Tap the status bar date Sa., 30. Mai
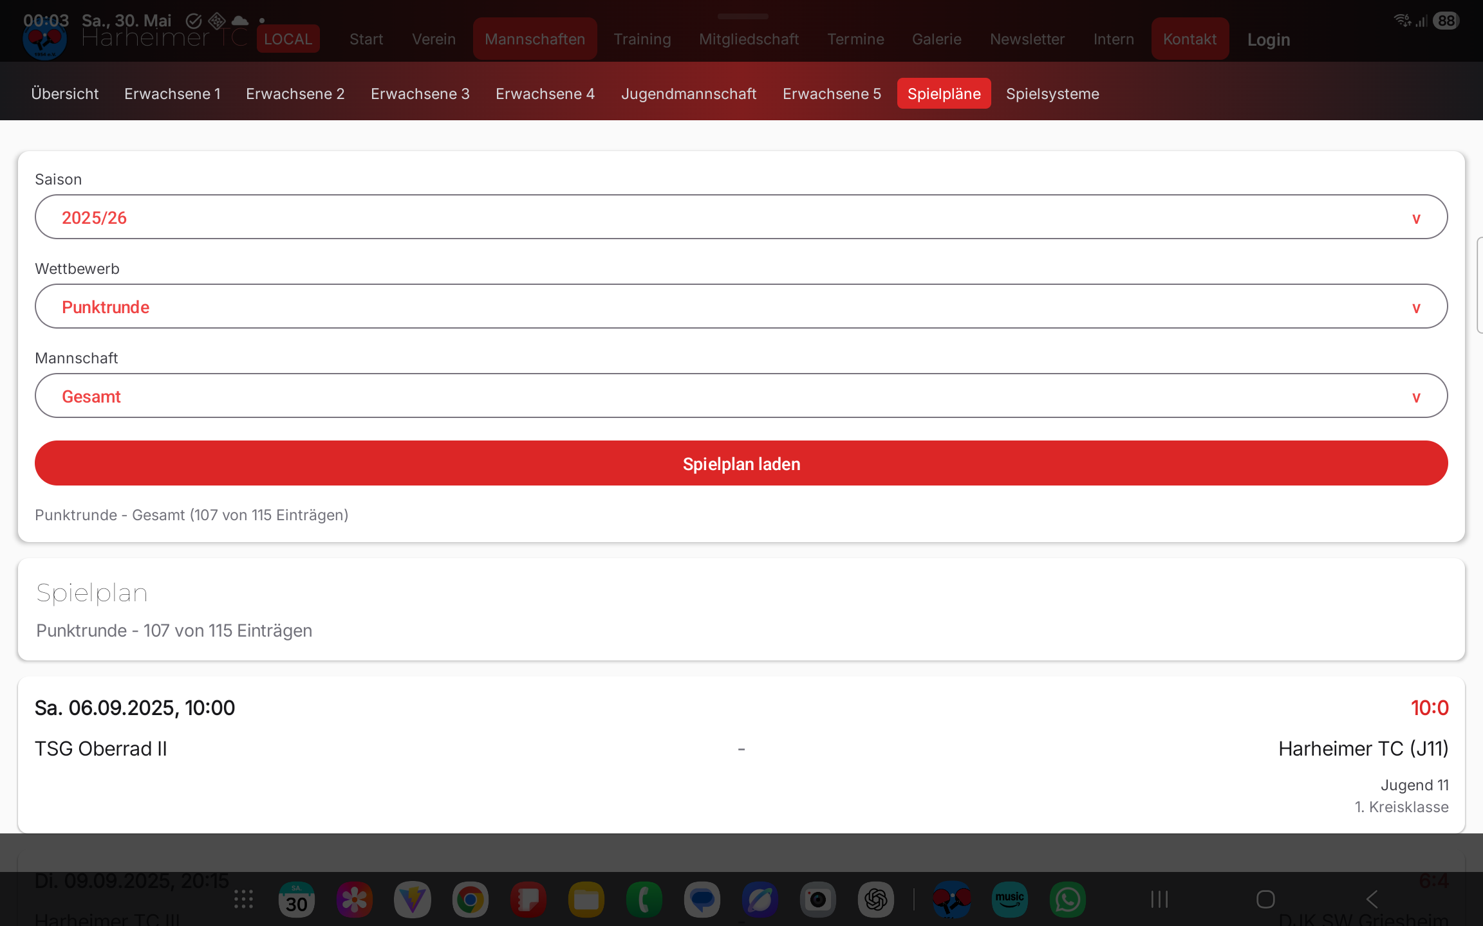 [127, 21]
